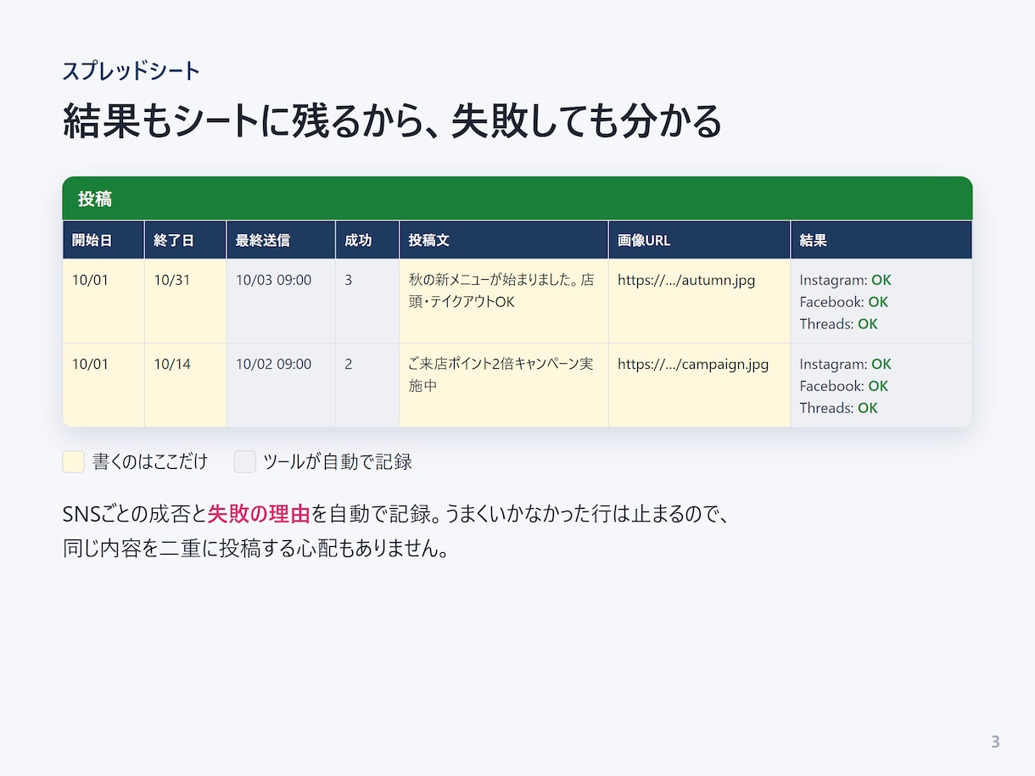
Task: Click Instagram: OK in autumn row
Action: (845, 280)
